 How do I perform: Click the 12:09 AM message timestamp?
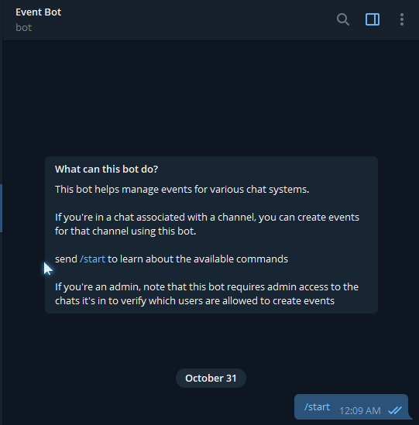tap(360, 410)
